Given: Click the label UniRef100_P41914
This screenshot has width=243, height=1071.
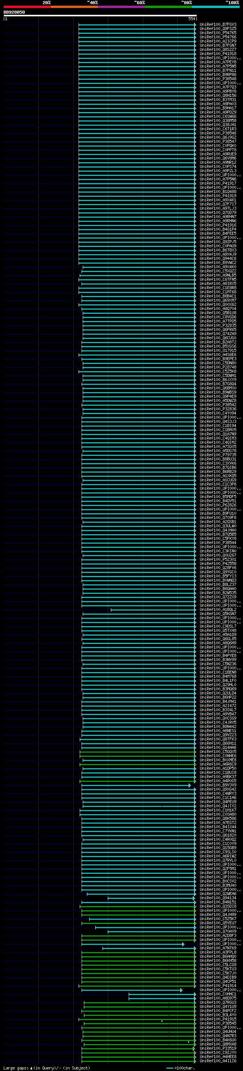Looking at the screenshot, I should pos(218,986).
